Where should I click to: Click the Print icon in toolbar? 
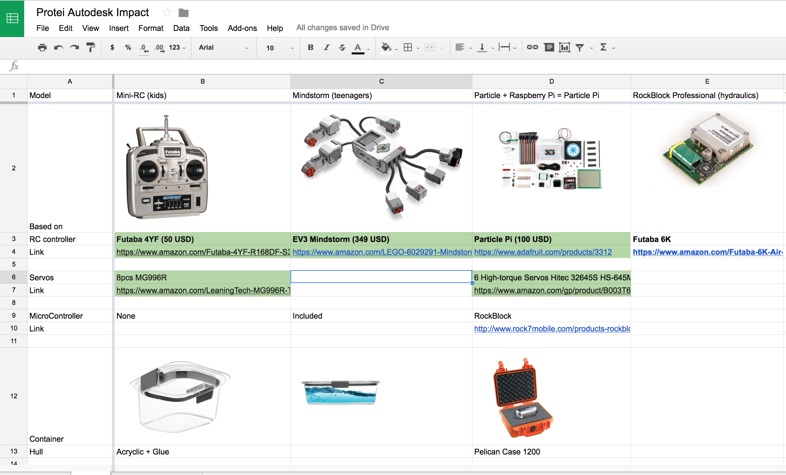click(x=42, y=47)
